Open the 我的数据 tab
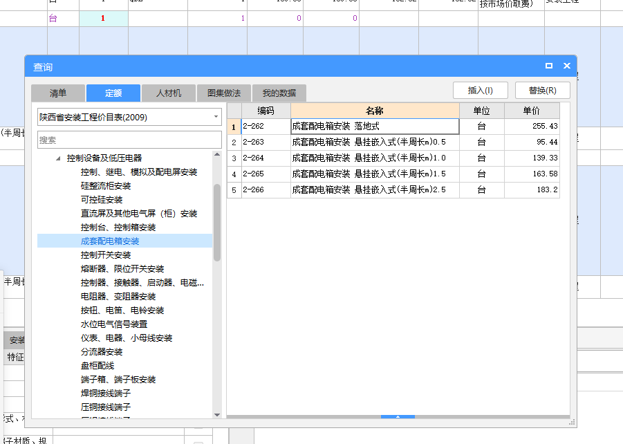 pos(279,93)
